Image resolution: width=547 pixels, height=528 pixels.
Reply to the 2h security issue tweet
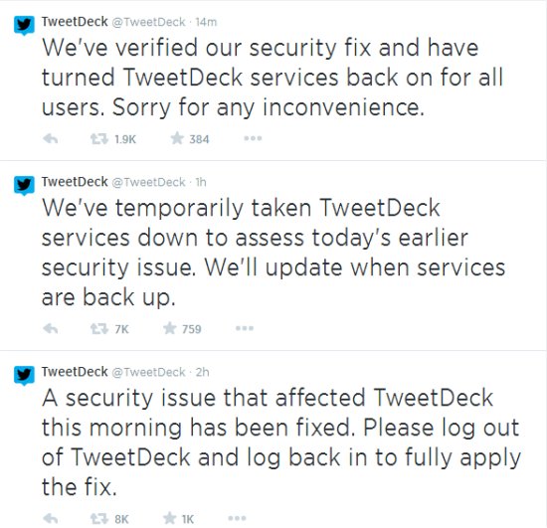(51, 519)
